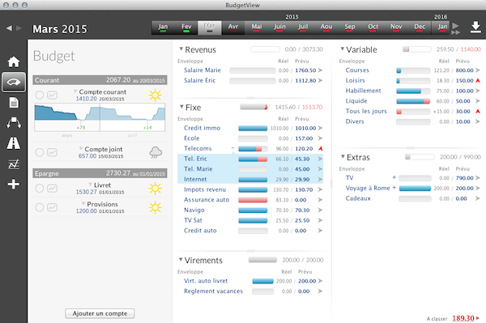Click Ajouter un compte button
The height and width of the screenshot is (323, 486).
point(100,313)
